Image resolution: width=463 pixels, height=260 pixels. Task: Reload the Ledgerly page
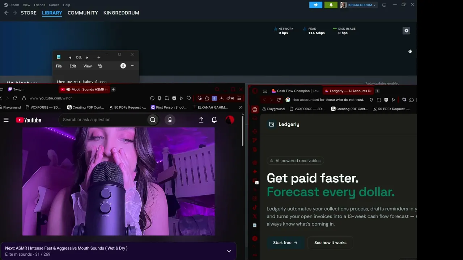click(279, 100)
